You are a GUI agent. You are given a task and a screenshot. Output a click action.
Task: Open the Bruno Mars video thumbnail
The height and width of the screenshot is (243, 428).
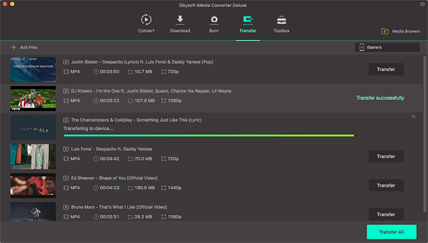pos(33,212)
